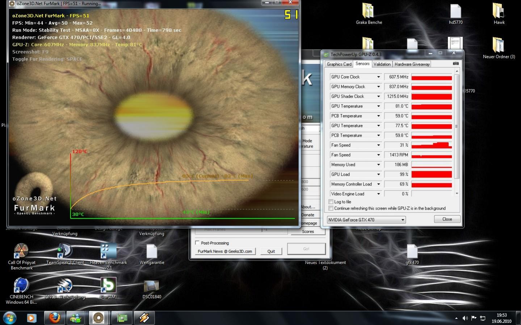Click FurMark Quit button

pyautogui.click(x=271, y=251)
